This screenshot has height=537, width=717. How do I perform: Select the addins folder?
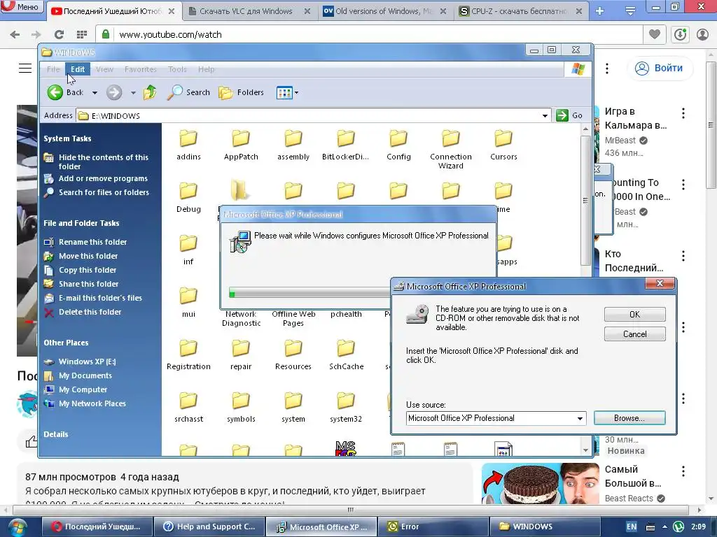(x=188, y=145)
